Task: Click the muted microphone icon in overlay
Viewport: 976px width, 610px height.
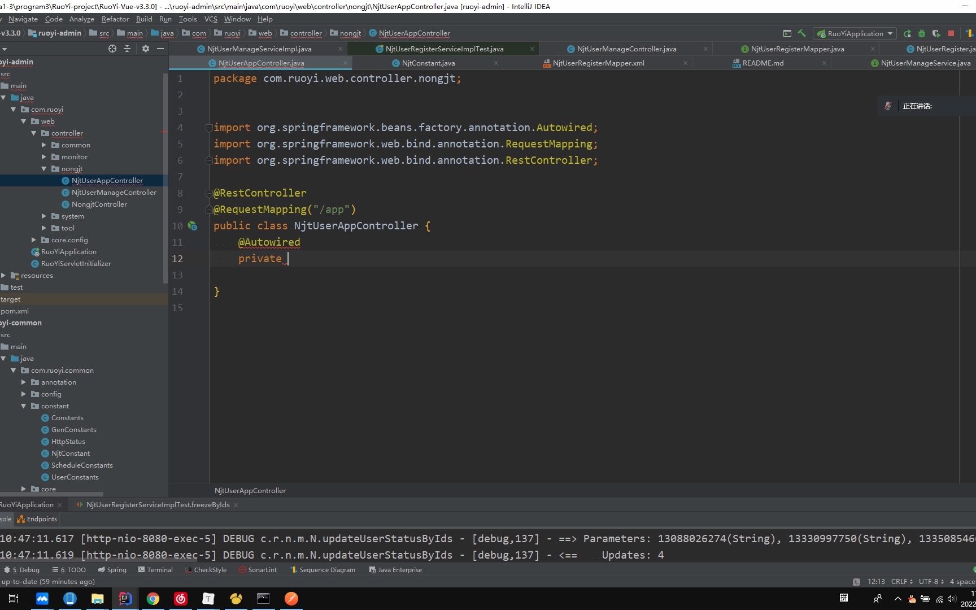Action: point(888,106)
